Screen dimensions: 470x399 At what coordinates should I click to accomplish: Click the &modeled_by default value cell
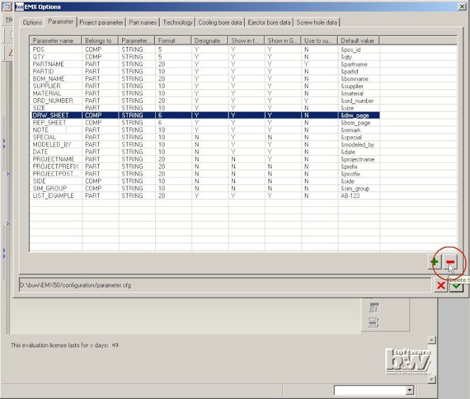click(359, 145)
